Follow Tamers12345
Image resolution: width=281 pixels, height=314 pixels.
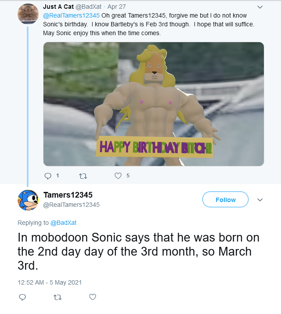coord(225,200)
